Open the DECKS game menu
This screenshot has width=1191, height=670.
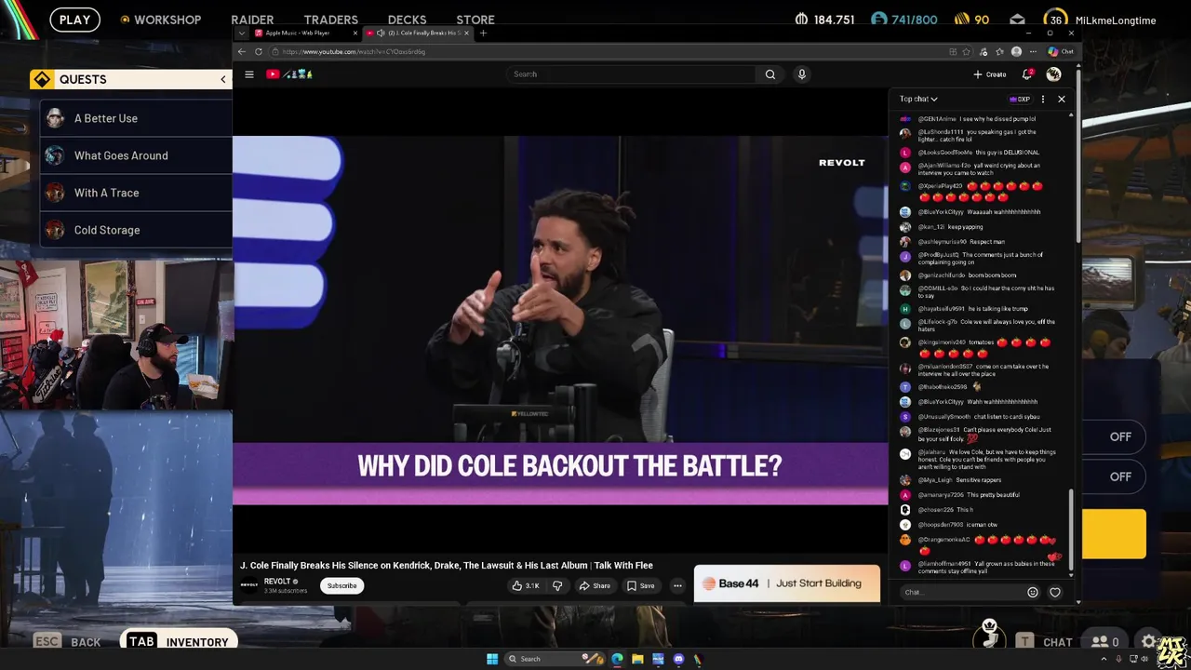(407, 20)
